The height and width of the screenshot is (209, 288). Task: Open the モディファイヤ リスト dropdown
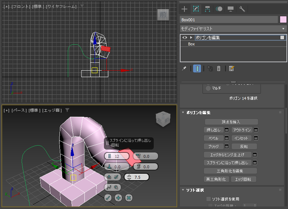[233, 29]
